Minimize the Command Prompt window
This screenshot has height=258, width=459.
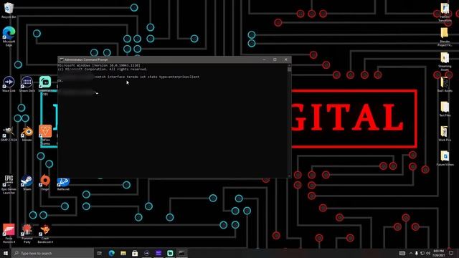264,59
